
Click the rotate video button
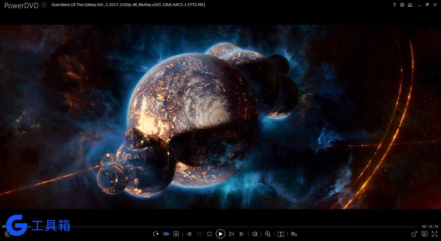(x=156, y=234)
